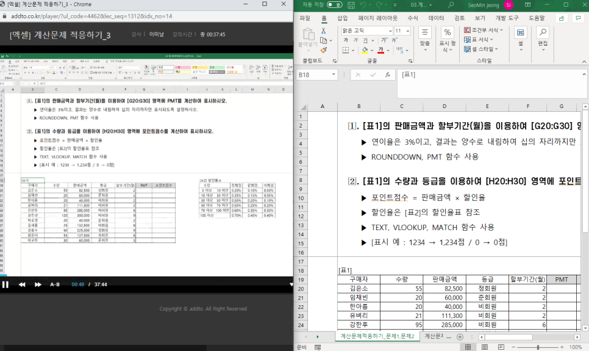Expand the font name combo box
The height and width of the screenshot is (351, 589).
tap(390, 31)
